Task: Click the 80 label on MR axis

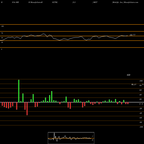Action: [140, 86]
